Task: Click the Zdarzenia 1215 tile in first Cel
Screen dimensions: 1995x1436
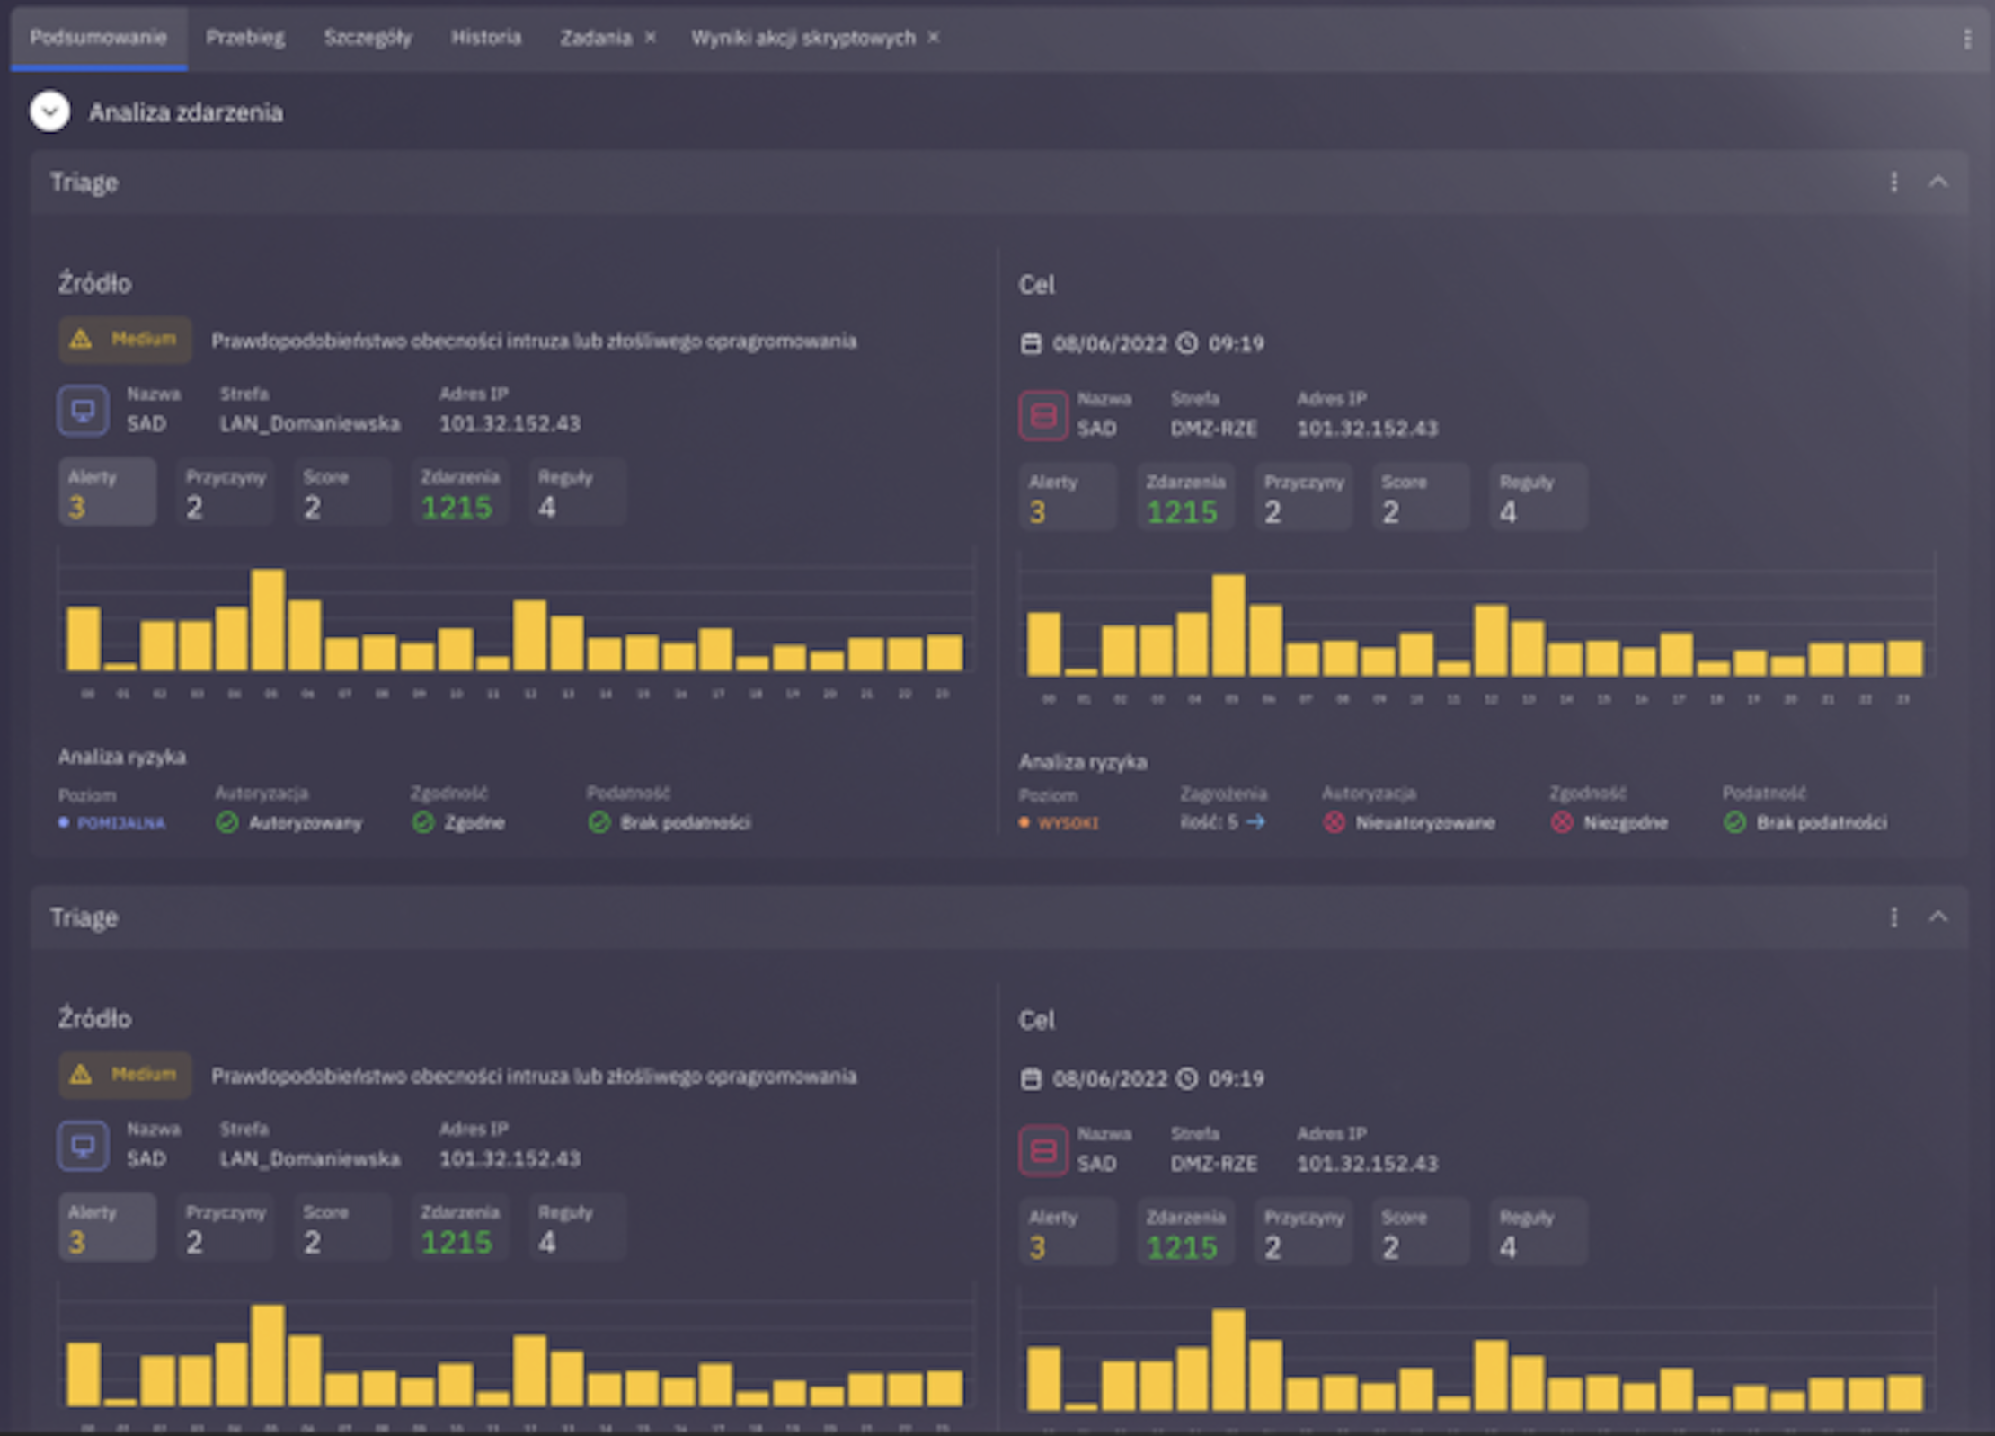Action: pos(1184,497)
